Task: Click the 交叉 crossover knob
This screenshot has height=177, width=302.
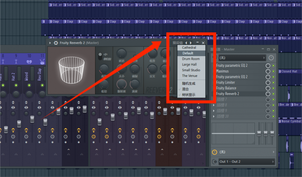Action: (x=152, y=69)
